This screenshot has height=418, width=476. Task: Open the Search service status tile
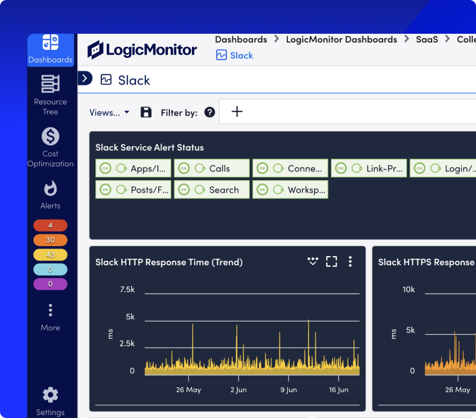[x=212, y=190]
